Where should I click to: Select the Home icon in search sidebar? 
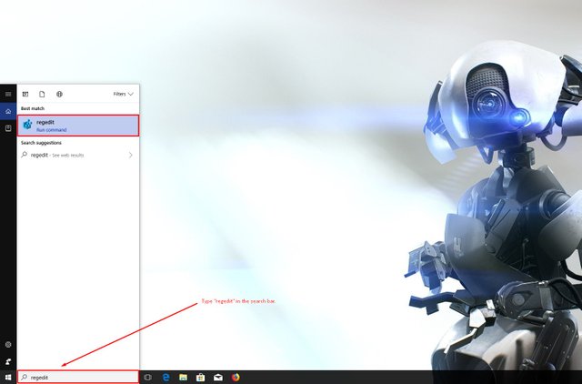pyautogui.click(x=8, y=111)
